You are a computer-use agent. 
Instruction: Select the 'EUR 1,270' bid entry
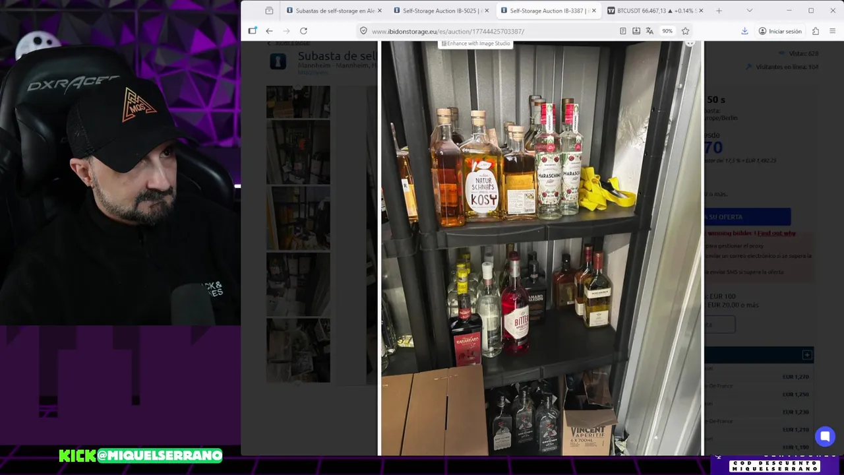795,377
